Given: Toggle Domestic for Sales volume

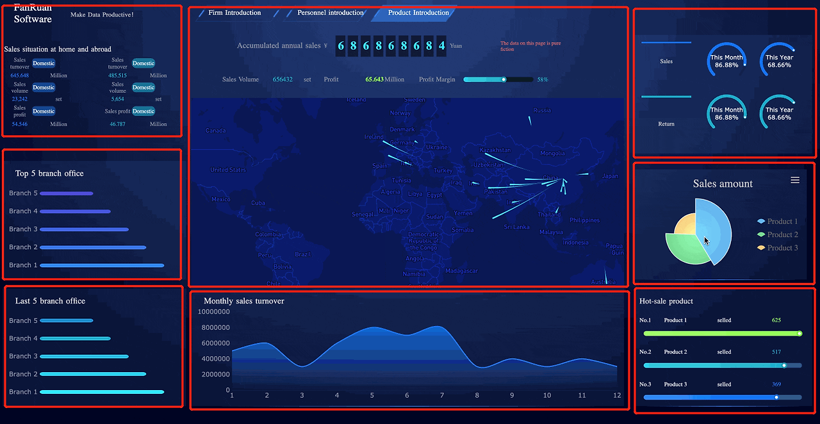Looking at the screenshot, I should pyautogui.click(x=44, y=87).
